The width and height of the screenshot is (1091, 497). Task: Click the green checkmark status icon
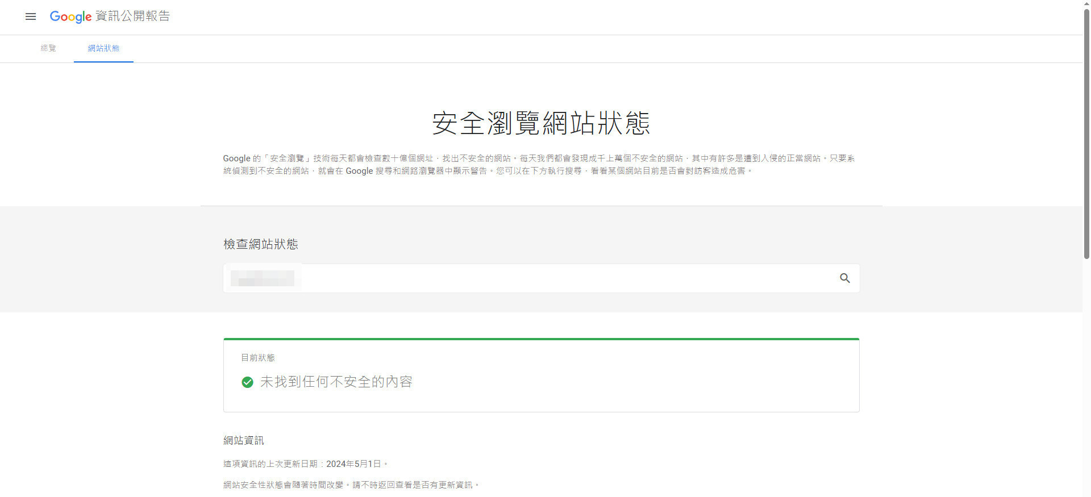(x=247, y=382)
